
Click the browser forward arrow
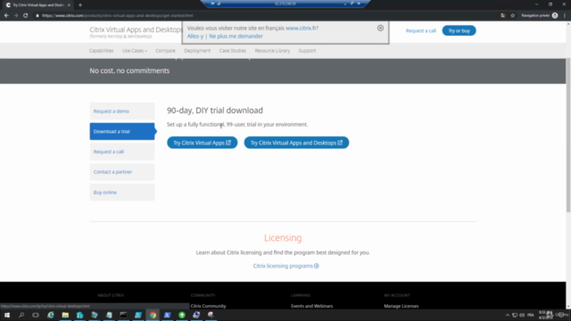[16, 16]
